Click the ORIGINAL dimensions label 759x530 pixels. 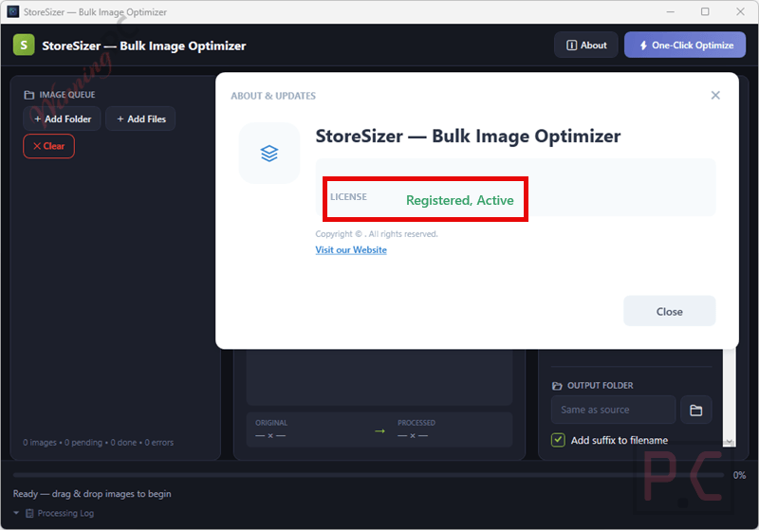(271, 423)
